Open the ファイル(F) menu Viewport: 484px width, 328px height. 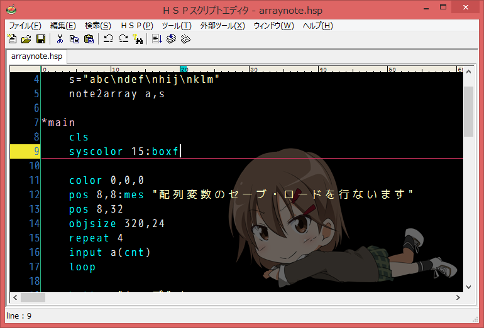25,26
